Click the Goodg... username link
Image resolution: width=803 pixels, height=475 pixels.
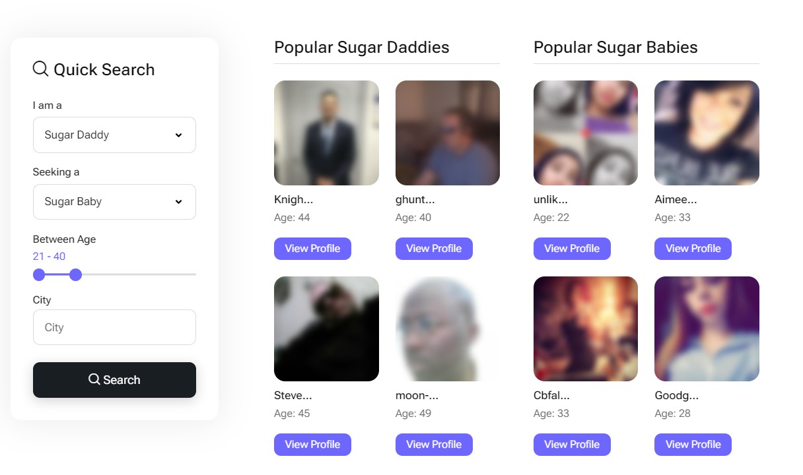point(676,396)
